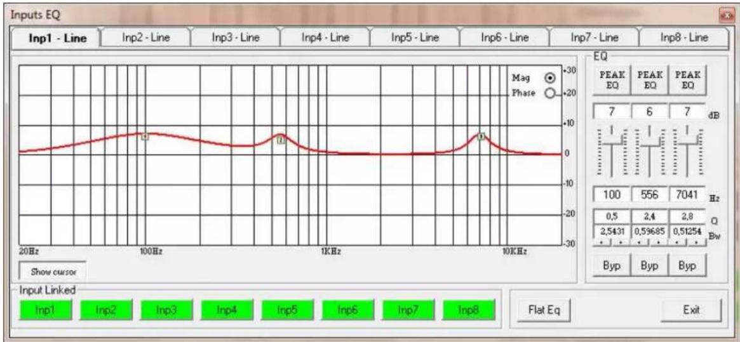Switch to the Inp5 - Line tab
Screen dimensions: 740x342
[414, 37]
